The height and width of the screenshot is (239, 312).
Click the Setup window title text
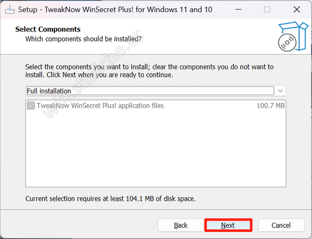115,10
